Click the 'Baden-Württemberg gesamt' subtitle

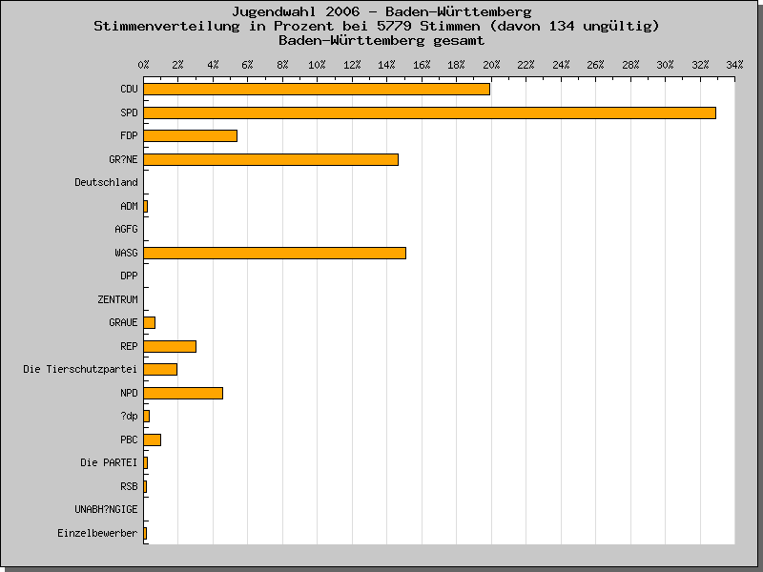click(381, 40)
